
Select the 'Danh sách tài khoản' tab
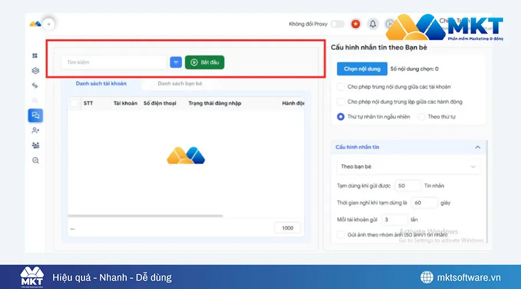point(101,83)
